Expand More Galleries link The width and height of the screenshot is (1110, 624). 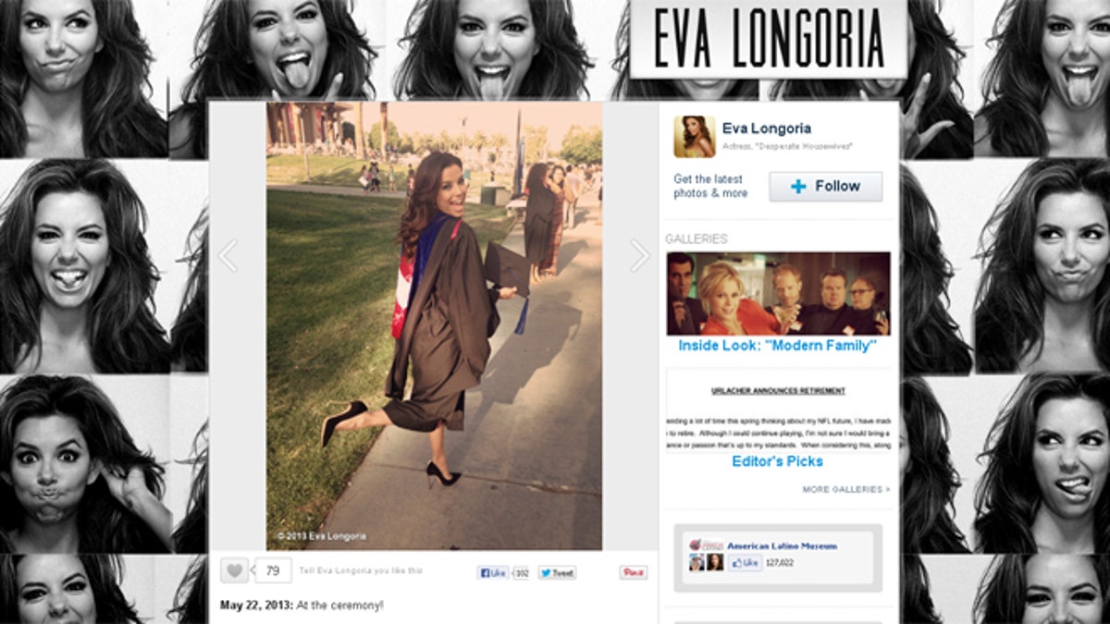tap(846, 489)
